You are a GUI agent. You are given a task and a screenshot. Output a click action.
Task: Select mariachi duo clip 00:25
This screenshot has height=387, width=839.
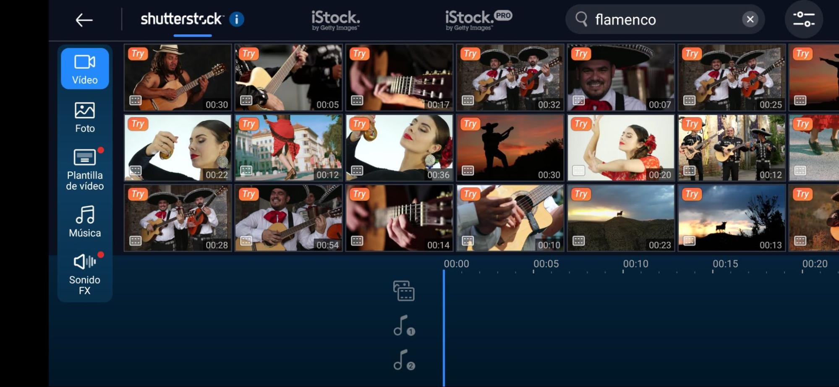[x=732, y=78]
